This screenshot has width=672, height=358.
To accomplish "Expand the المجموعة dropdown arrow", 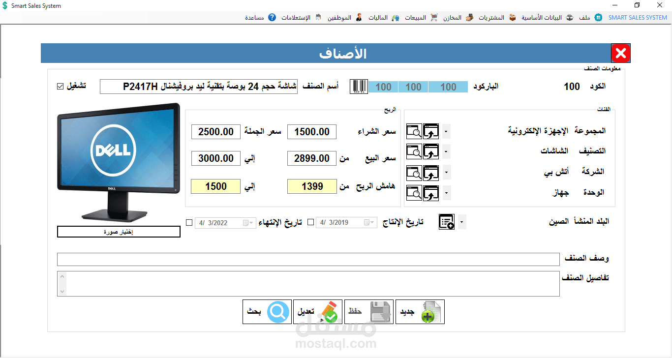I will [446, 131].
